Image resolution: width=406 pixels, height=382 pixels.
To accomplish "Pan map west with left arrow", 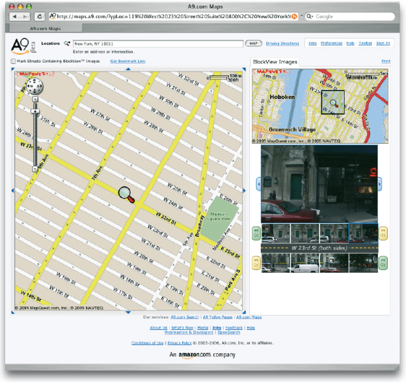I will [x=12, y=191].
